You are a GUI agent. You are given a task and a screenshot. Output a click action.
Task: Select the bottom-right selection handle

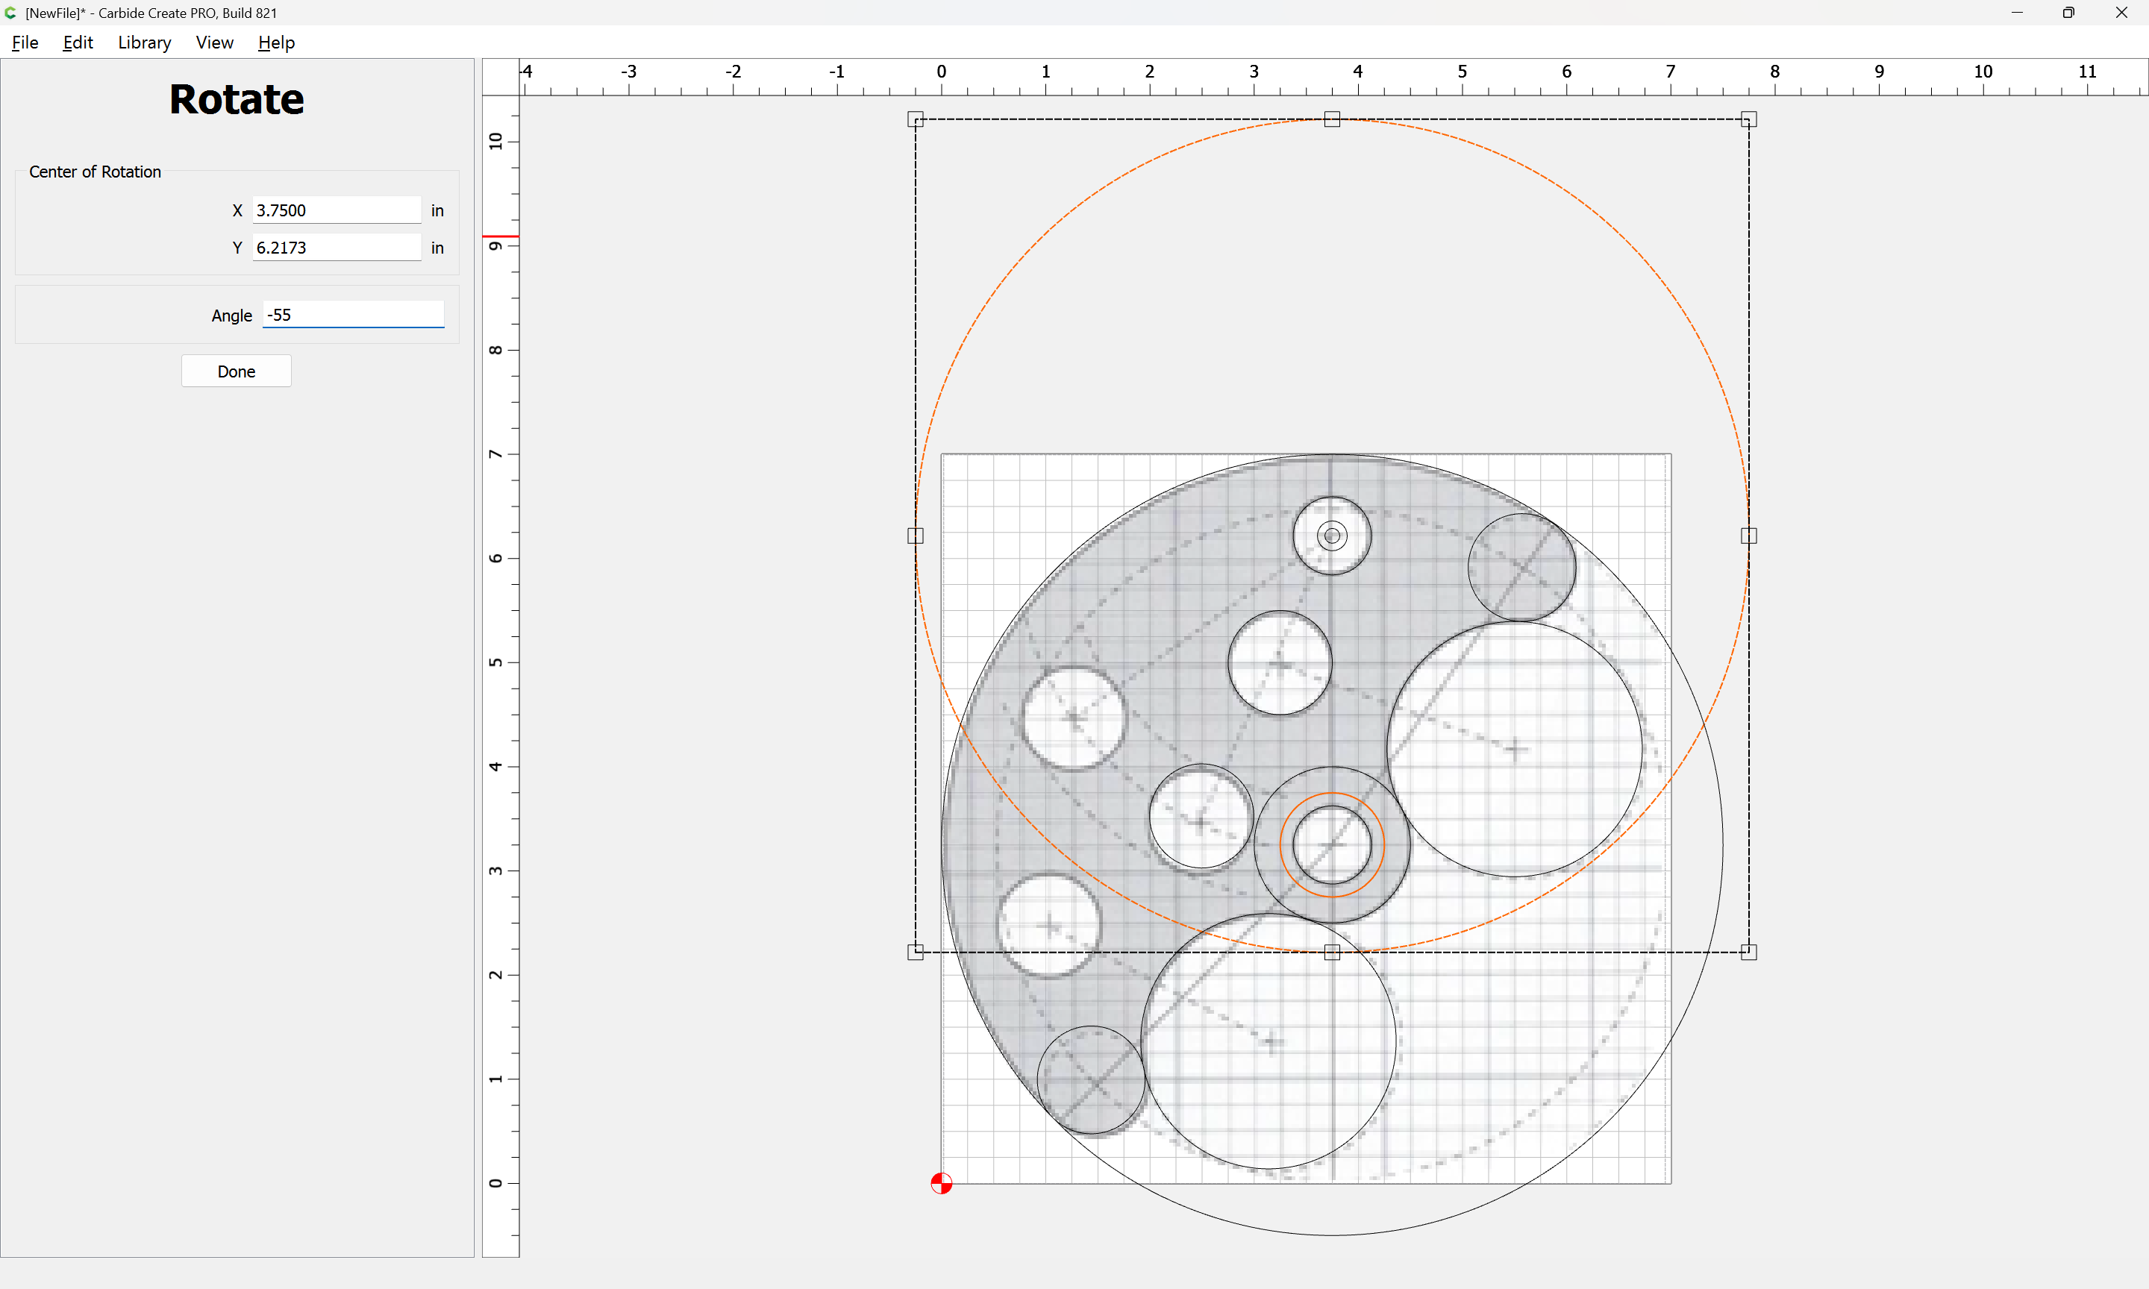point(1748,952)
